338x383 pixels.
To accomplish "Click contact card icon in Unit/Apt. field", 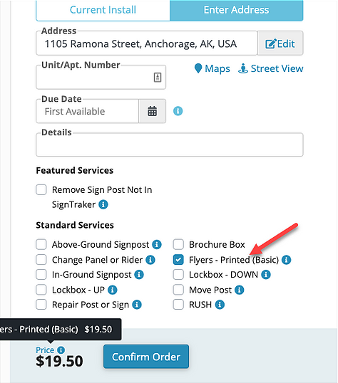I will click(158, 78).
